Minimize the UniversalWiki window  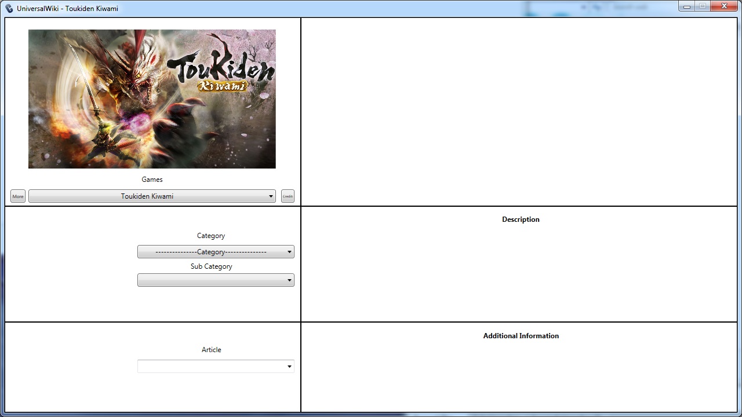point(686,6)
